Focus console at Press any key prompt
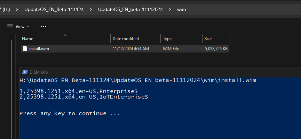 click(70, 113)
